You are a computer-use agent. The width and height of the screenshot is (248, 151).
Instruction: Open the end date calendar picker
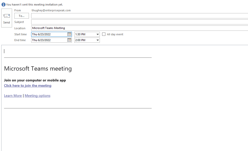(x=69, y=40)
